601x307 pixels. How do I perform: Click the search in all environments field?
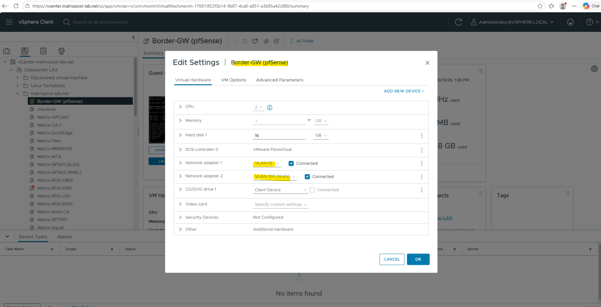100,22
